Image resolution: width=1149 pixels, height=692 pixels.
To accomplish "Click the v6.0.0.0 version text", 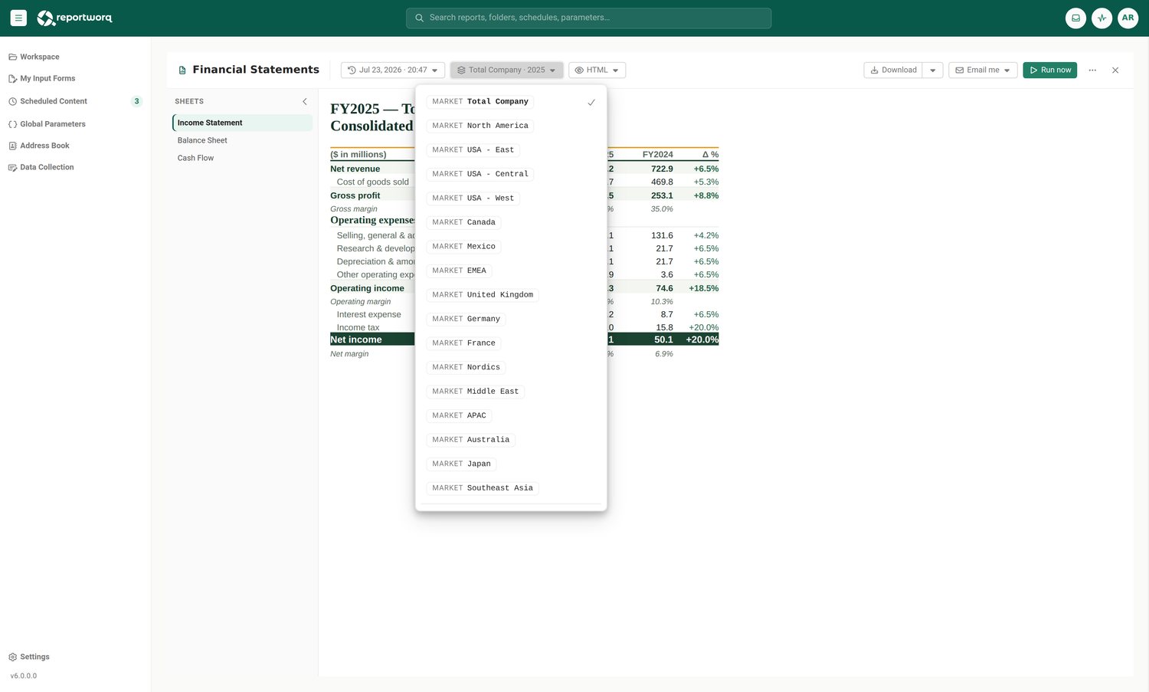I will (x=24, y=676).
